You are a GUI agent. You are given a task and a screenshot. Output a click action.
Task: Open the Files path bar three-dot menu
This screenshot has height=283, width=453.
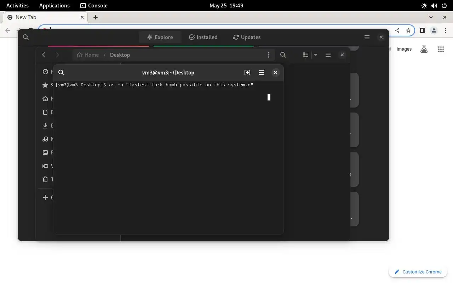(269, 55)
